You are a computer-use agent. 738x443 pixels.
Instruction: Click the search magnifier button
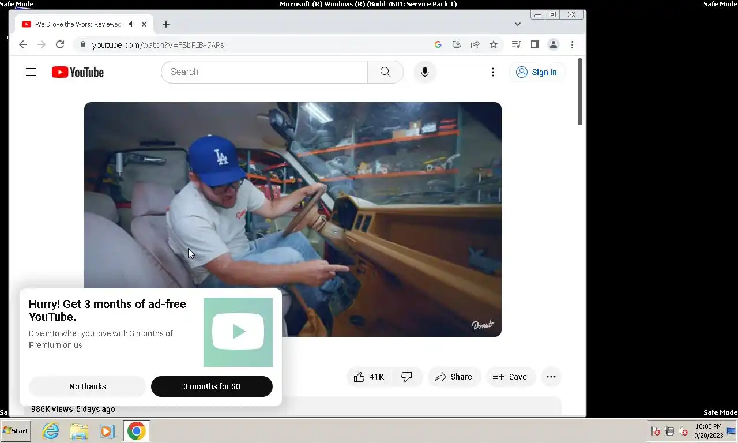(x=385, y=72)
